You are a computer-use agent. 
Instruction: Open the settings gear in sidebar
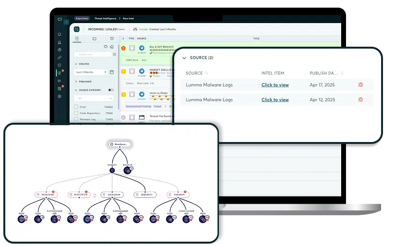59,96
